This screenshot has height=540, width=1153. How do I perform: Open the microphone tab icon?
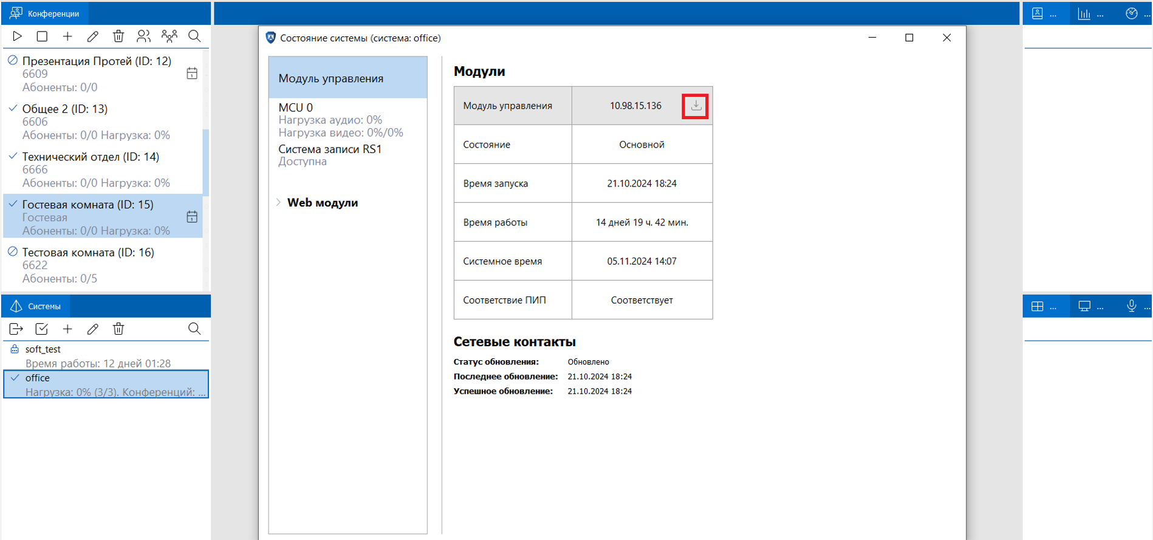[x=1132, y=306]
